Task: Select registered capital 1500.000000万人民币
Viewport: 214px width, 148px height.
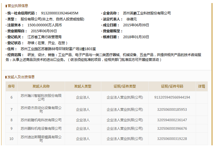Action: coord(45,25)
